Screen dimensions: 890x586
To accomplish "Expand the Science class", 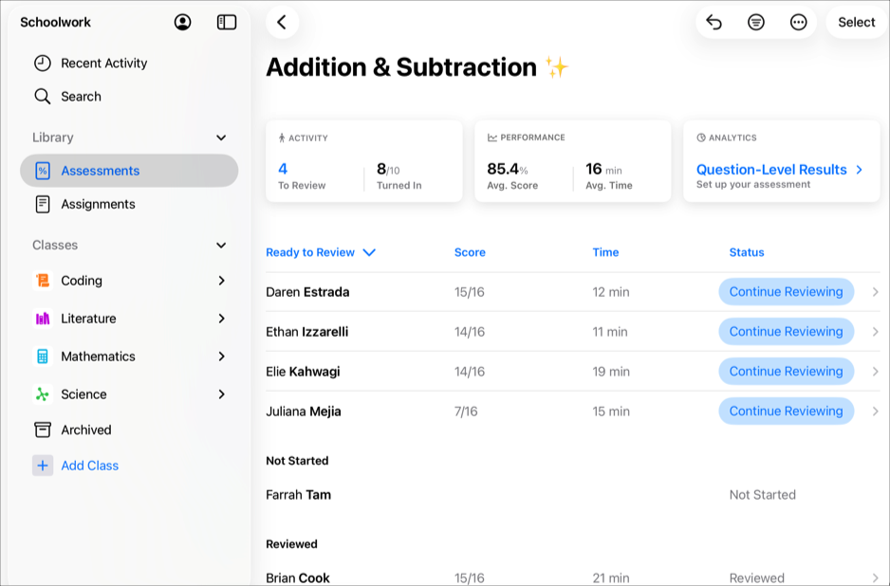I will coord(220,394).
